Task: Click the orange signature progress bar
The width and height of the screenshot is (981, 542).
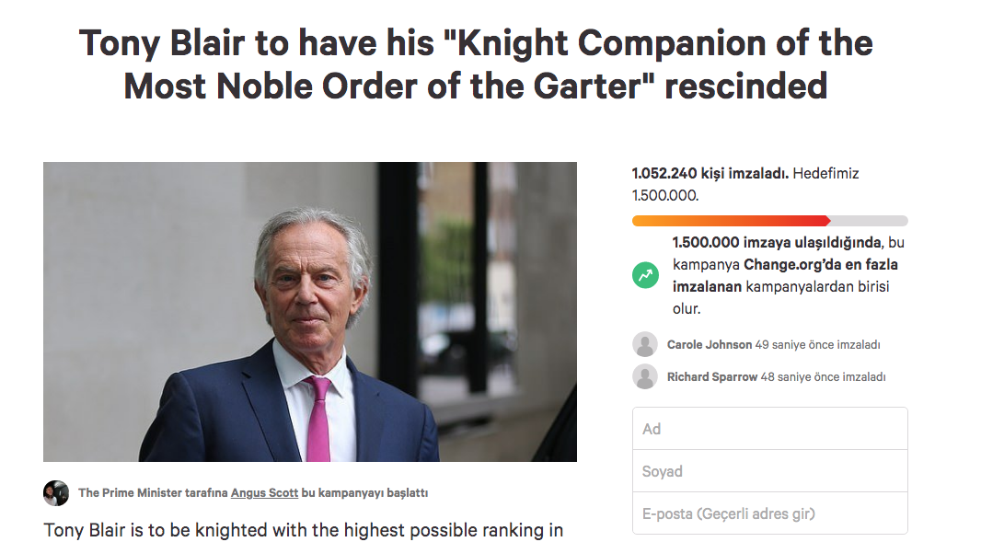Action: pos(731,221)
